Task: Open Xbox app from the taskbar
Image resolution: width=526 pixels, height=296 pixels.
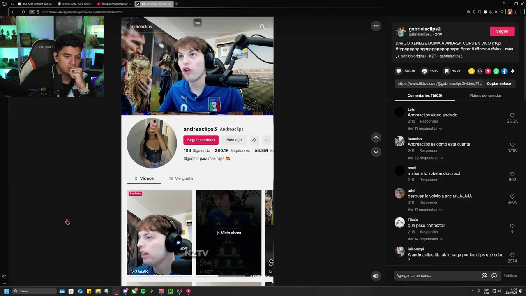Action: (x=134, y=291)
